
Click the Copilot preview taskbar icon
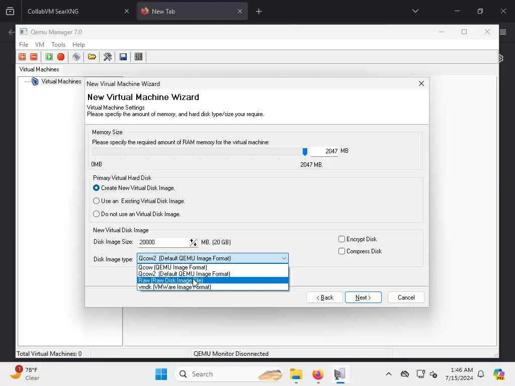[499, 374]
